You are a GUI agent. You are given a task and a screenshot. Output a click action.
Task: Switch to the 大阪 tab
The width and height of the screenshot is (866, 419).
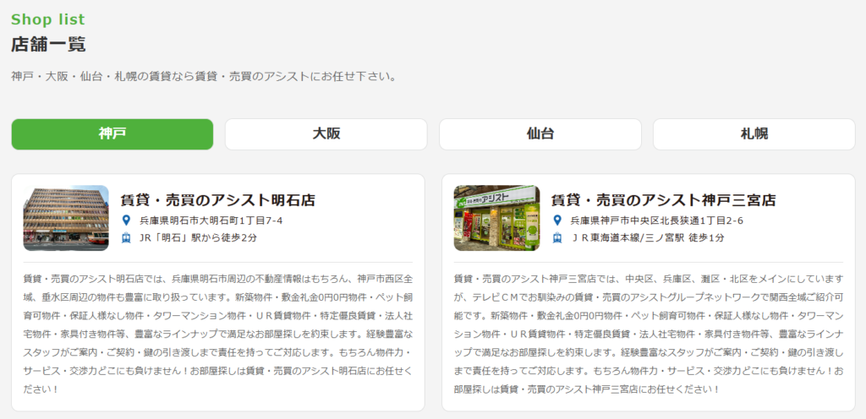point(326,134)
